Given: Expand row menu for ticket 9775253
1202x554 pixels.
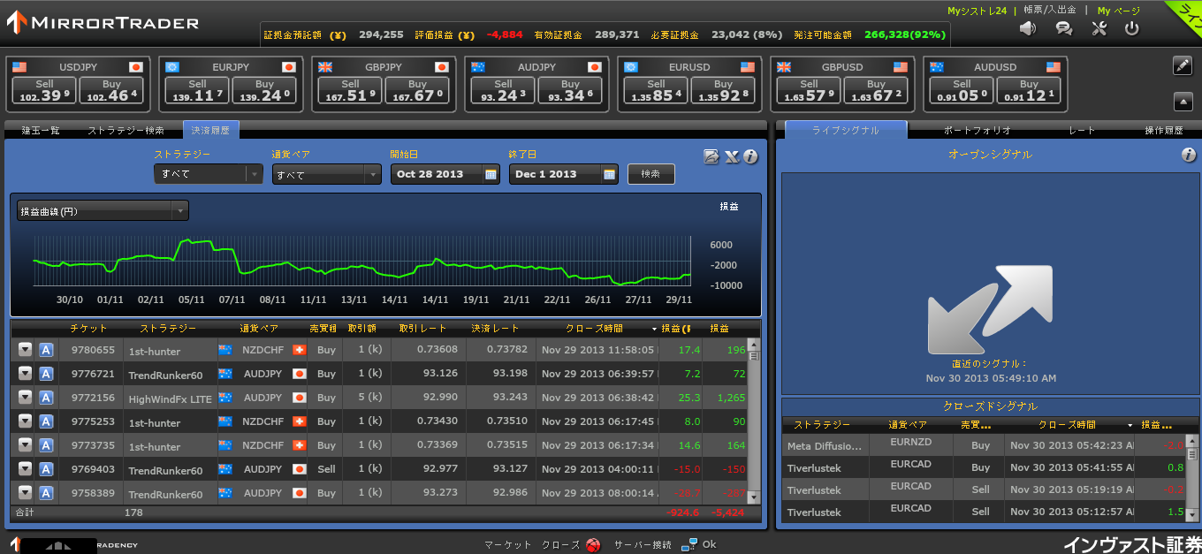Looking at the screenshot, I should [x=25, y=421].
